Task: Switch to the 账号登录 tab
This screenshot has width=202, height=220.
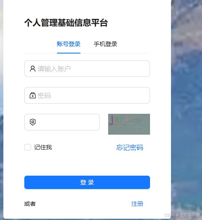Action: coord(69,44)
